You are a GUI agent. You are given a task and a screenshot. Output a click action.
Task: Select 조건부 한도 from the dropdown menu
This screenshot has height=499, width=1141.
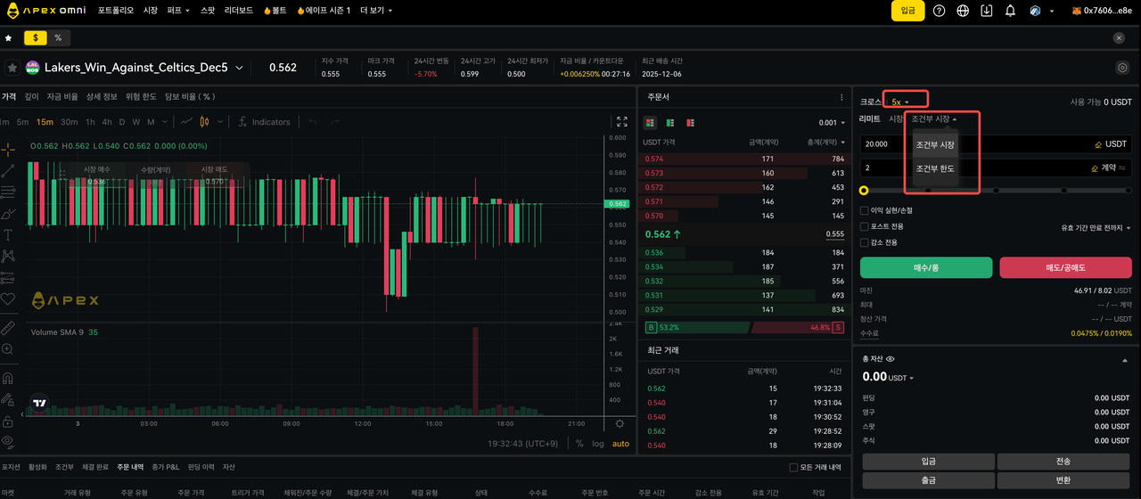click(x=935, y=168)
